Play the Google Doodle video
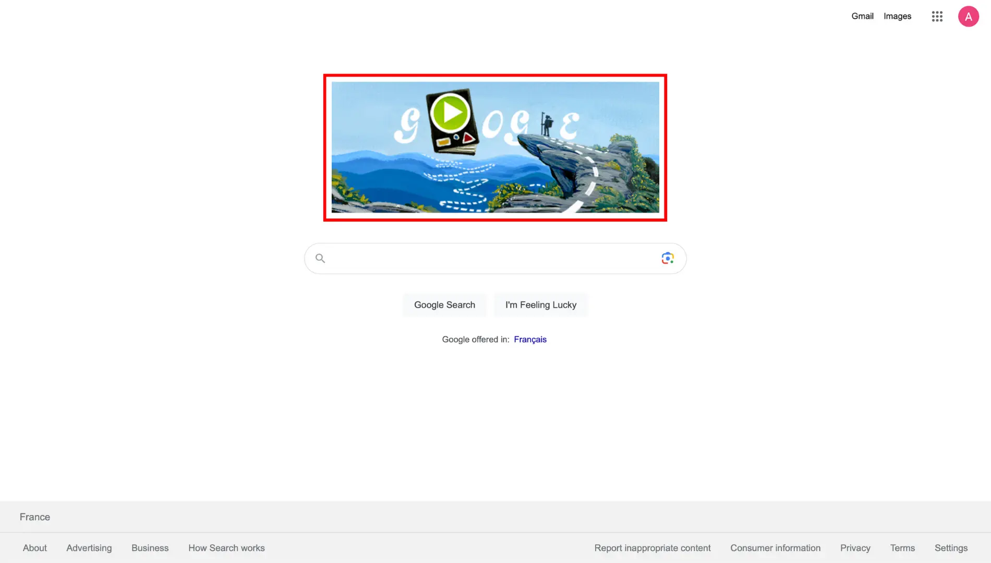The width and height of the screenshot is (991, 563). (x=450, y=113)
